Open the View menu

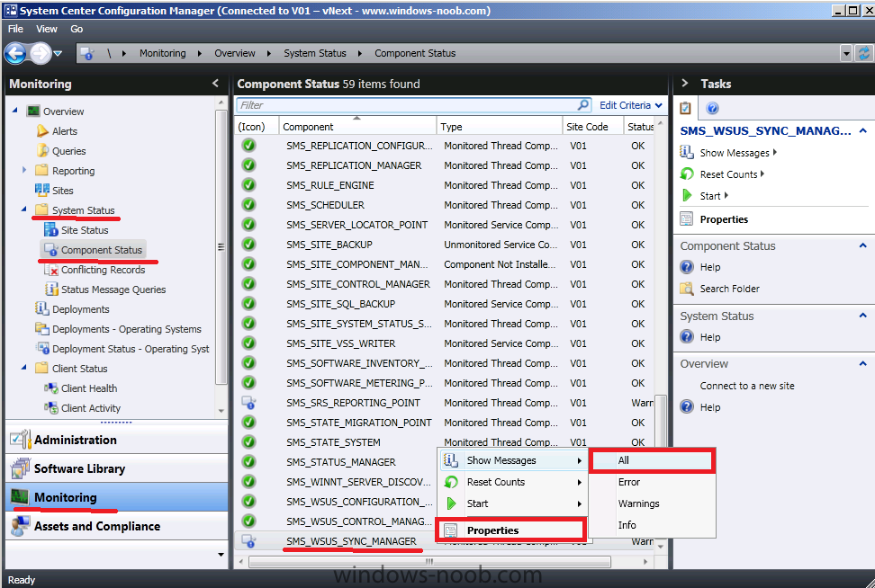point(46,29)
